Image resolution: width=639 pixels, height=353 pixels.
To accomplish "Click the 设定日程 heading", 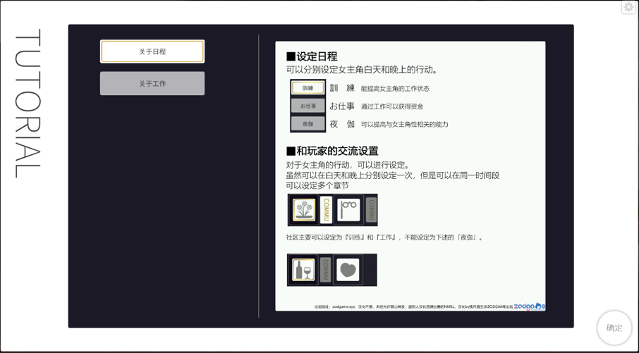I will 312,56.
